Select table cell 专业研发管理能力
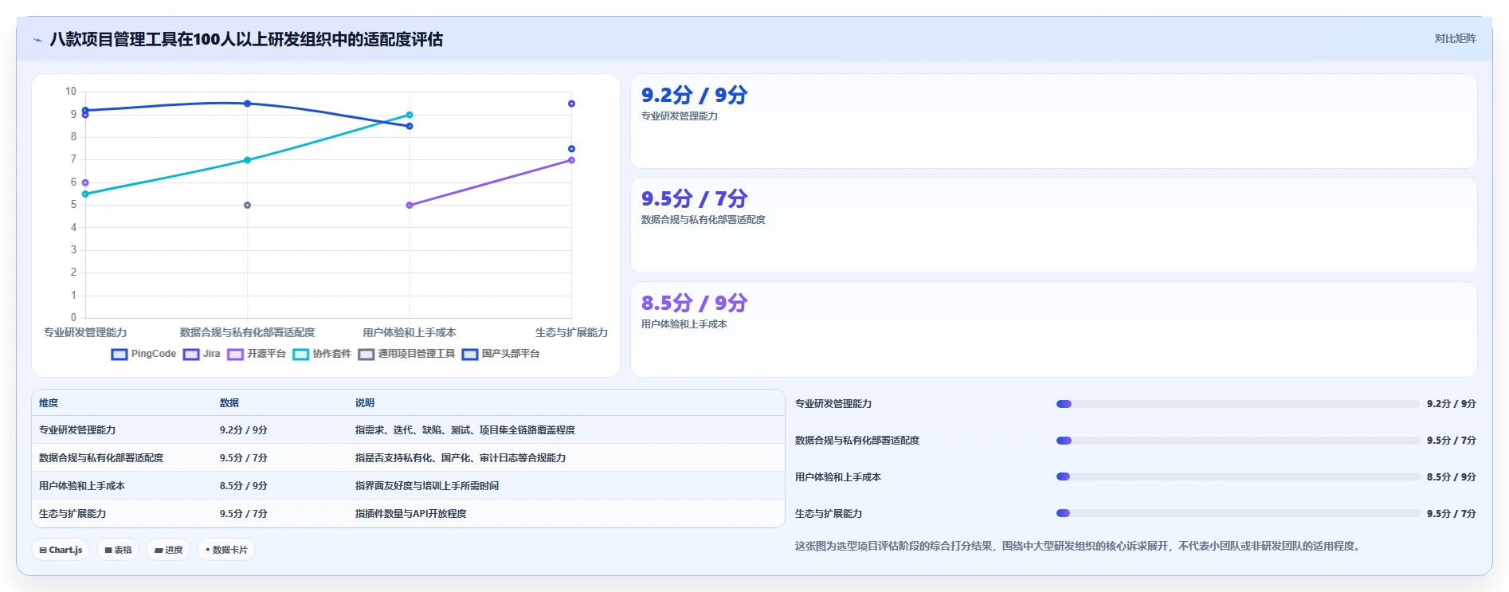The height and width of the screenshot is (592, 1509). click(x=77, y=430)
